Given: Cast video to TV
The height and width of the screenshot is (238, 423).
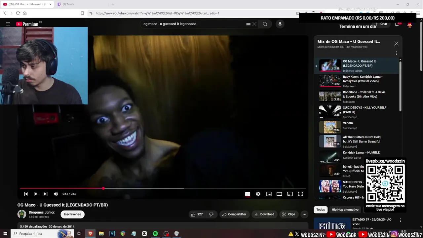Looking at the screenshot, I should 290,194.
